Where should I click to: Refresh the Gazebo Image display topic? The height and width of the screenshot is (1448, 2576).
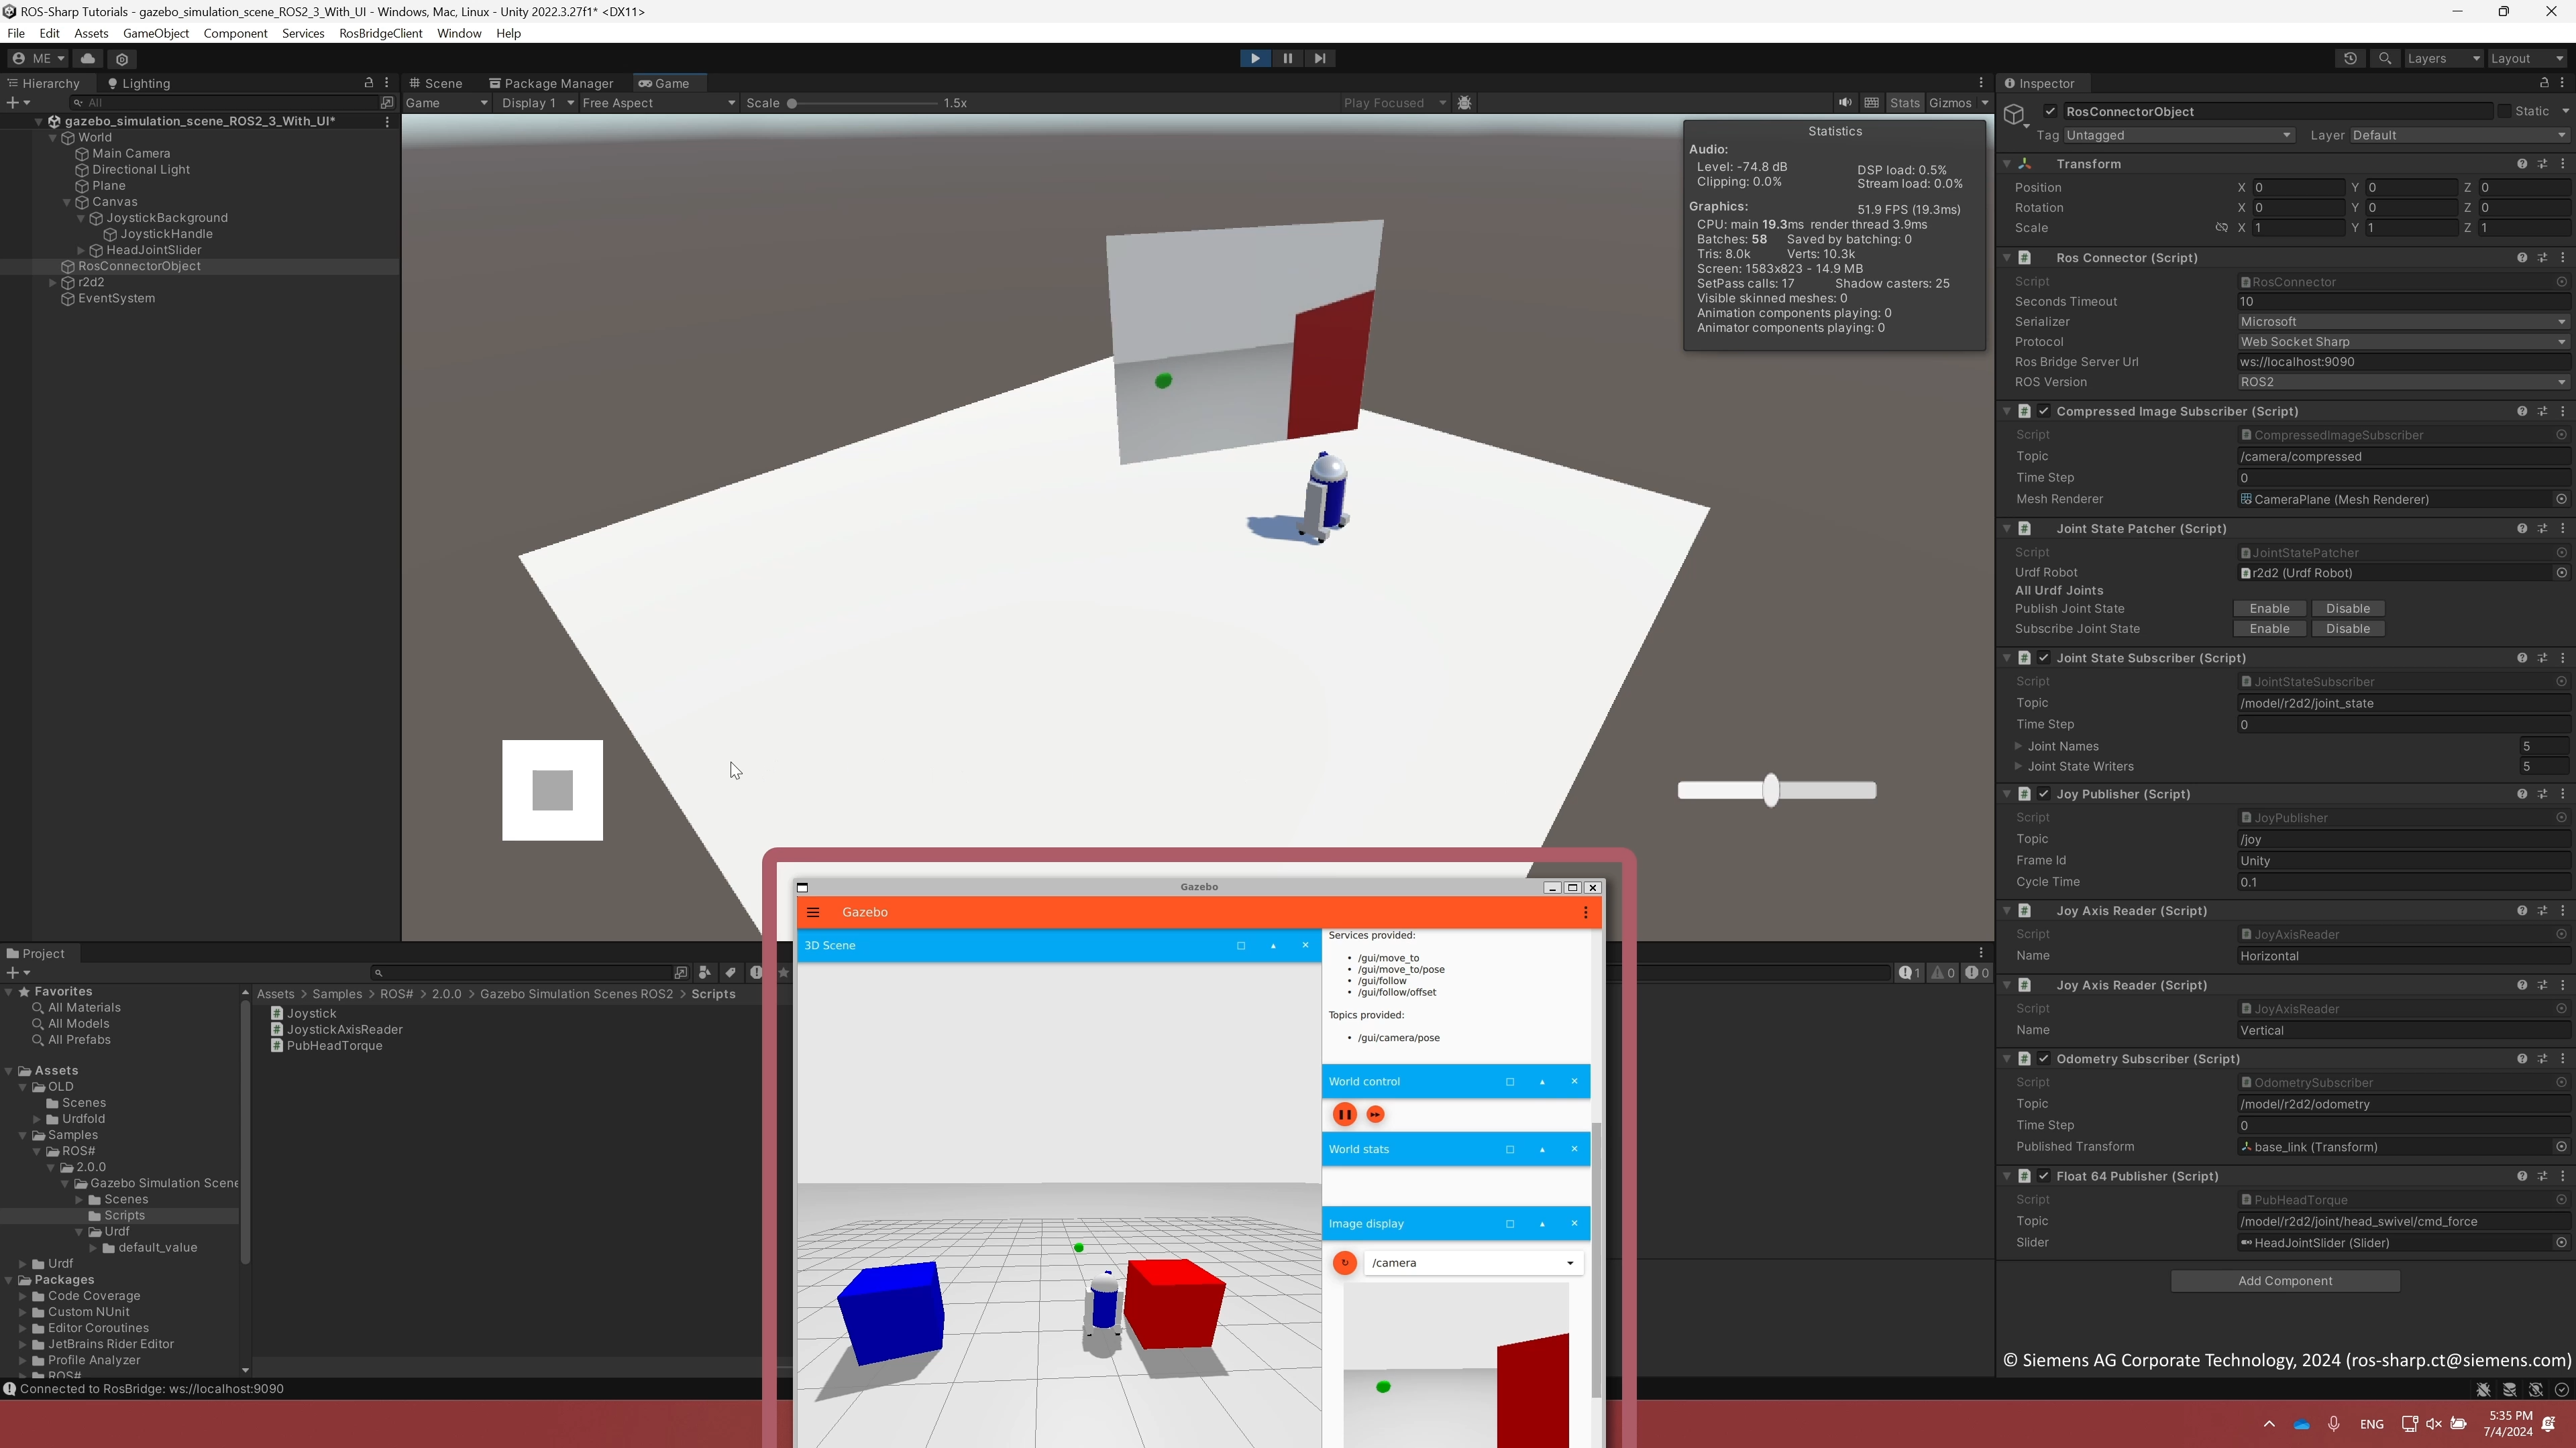[1344, 1262]
